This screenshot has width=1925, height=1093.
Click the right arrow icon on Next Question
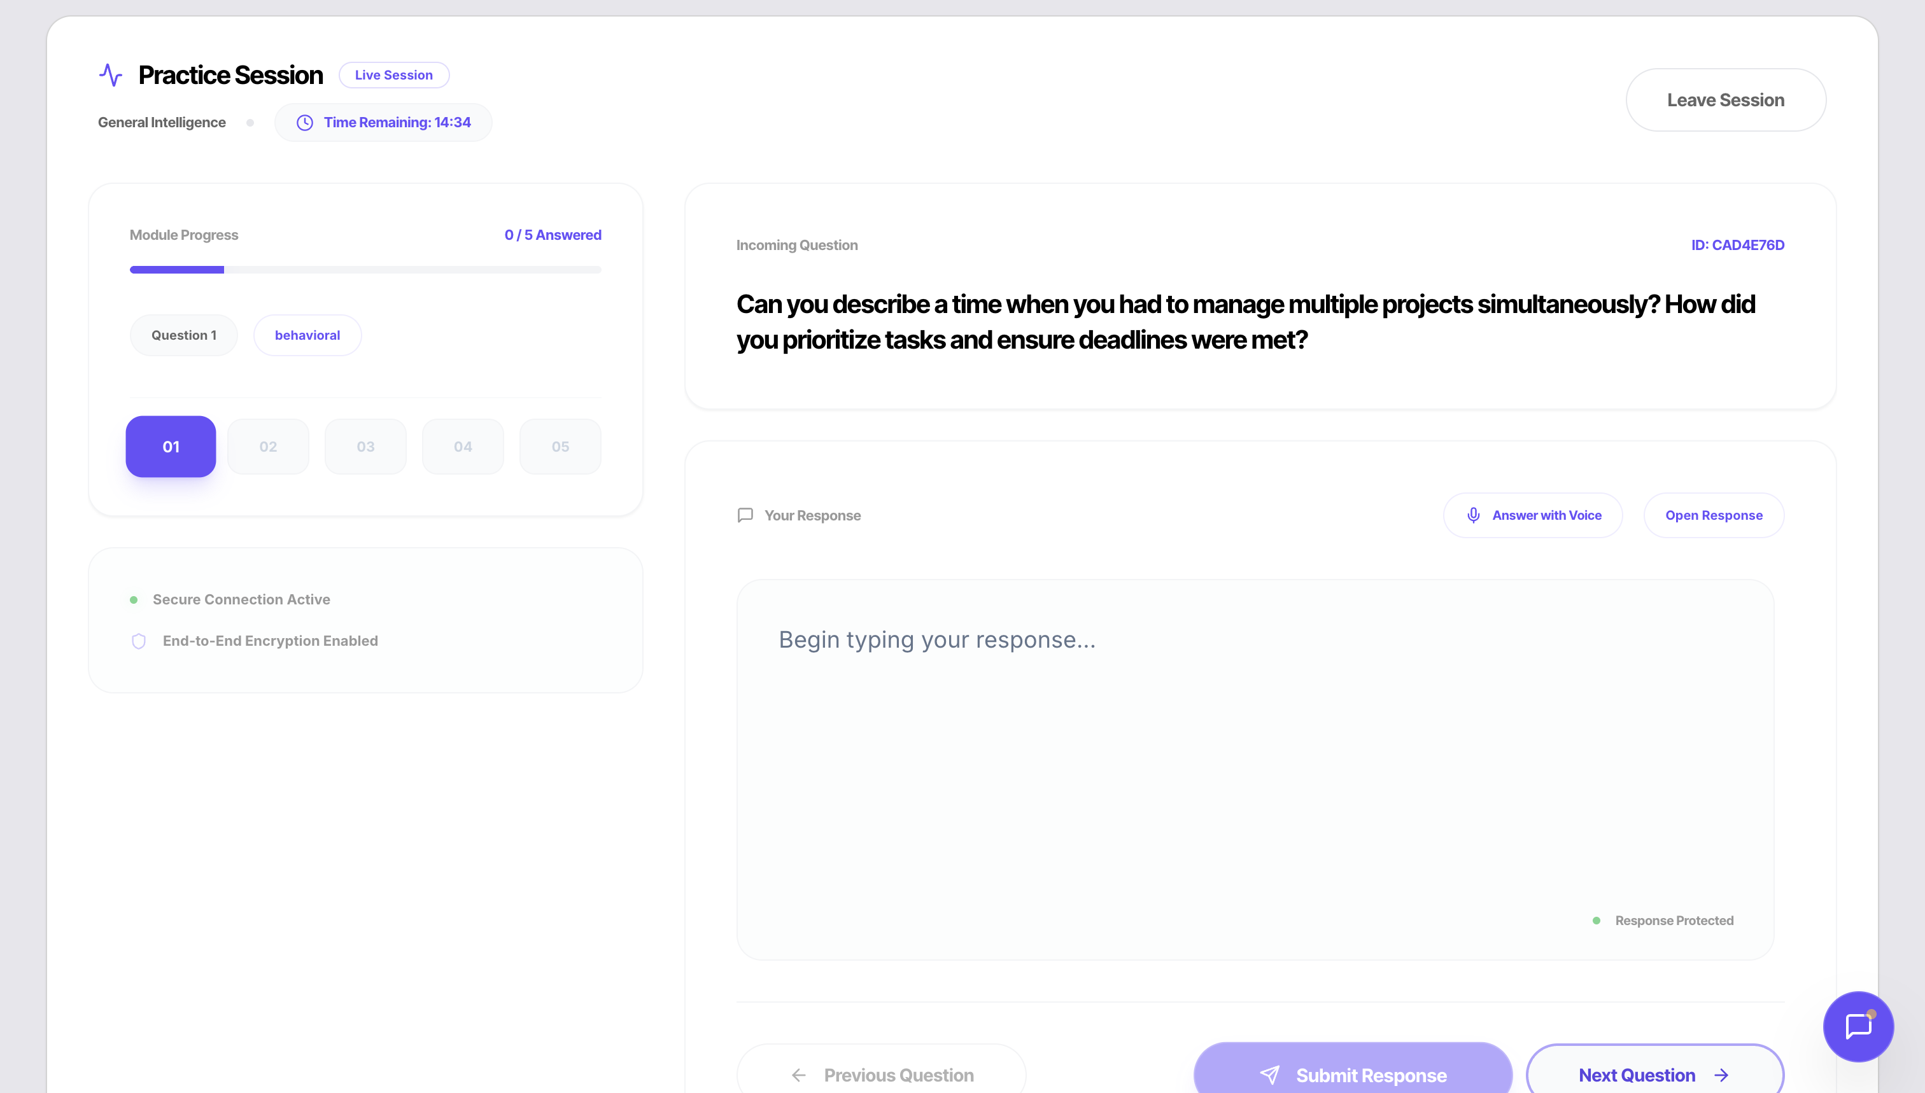(1721, 1075)
